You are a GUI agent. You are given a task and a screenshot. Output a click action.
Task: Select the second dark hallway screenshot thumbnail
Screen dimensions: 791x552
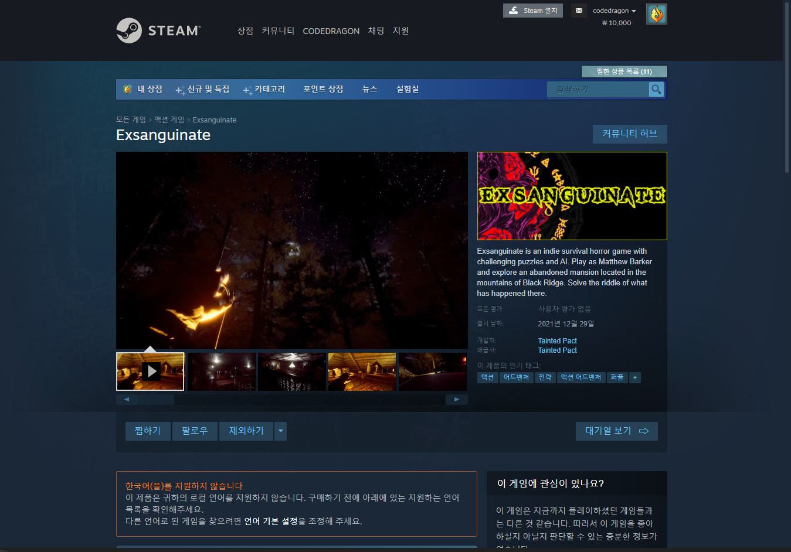click(221, 372)
